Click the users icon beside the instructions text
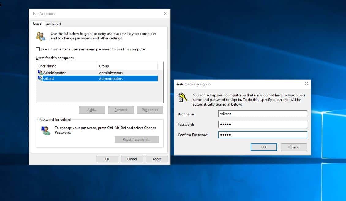This screenshot has width=346, height=201. tap(41, 36)
